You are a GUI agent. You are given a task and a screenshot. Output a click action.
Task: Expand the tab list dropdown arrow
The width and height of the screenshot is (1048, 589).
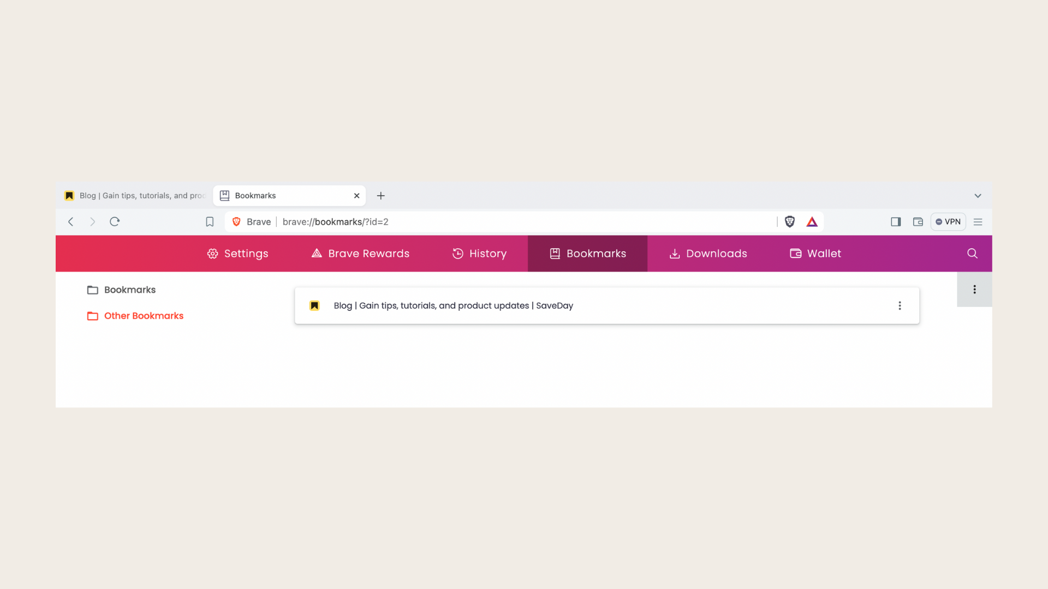click(x=978, y=195)
